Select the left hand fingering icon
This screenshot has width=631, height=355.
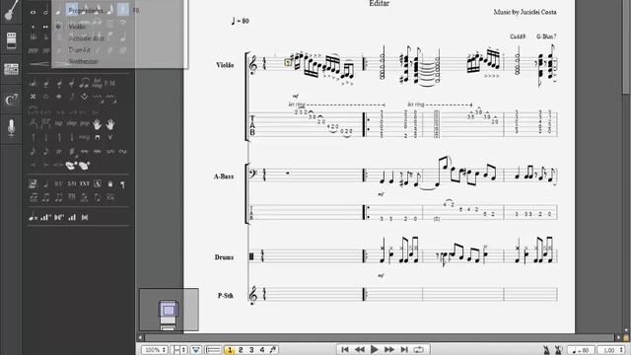97,124
